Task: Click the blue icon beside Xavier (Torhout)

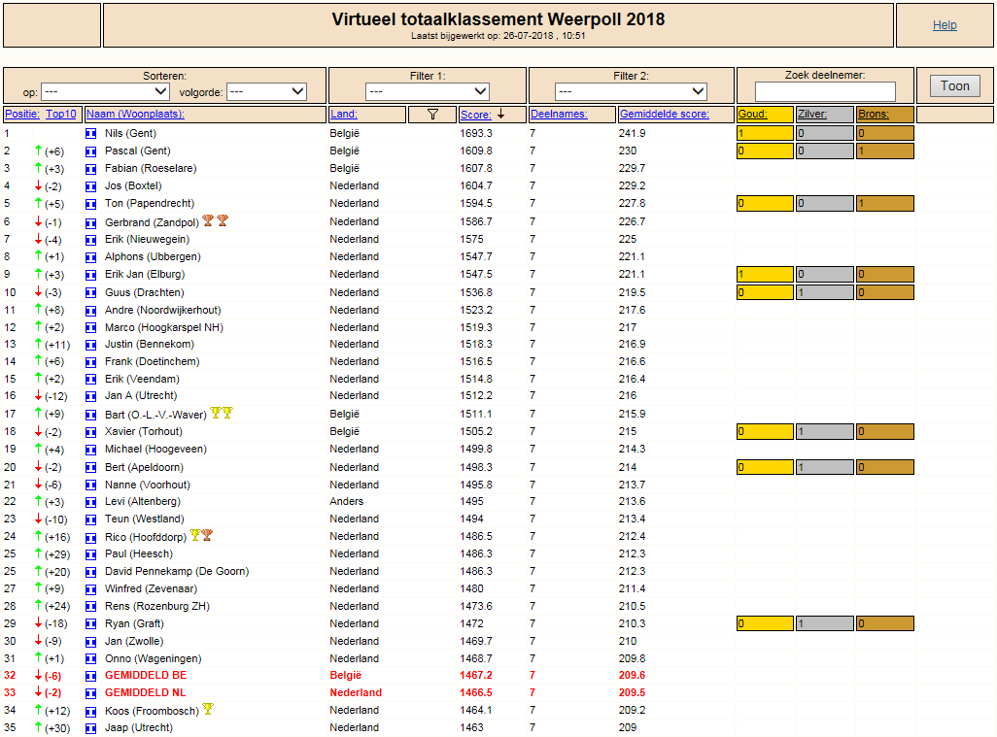Action: (x=91, y=432)
